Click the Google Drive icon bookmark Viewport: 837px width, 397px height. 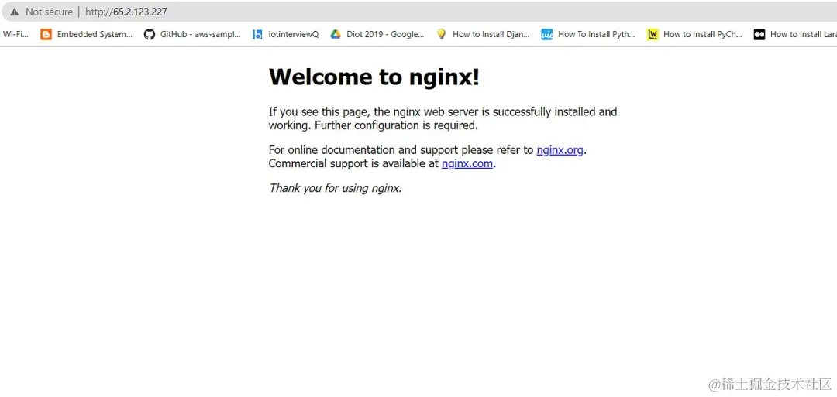click(336, 35)
